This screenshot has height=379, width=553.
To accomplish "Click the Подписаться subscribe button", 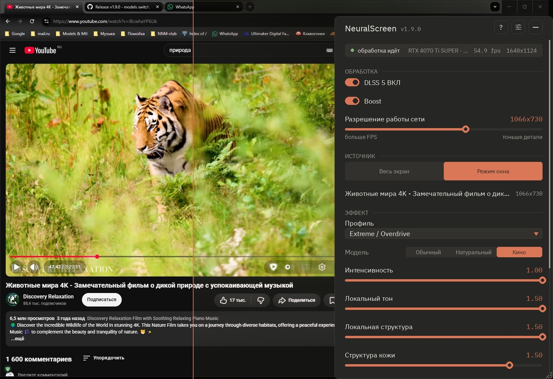I will click(x=101, y=299).
